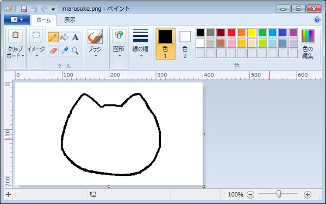The image size is (326, 204).
Task: Select the Color picker eyedropper tool
Action: (64, 51)
